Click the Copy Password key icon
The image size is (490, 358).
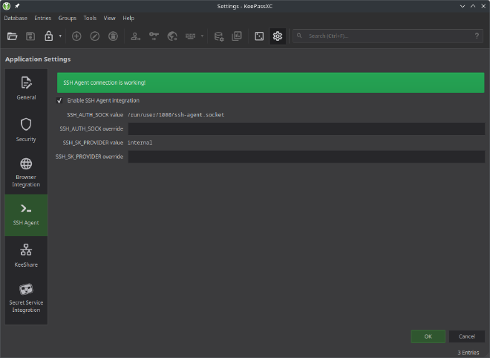click(154, 36)
